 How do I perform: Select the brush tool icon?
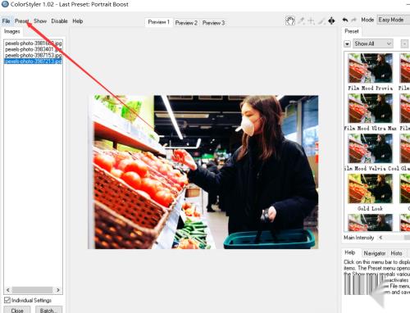coord(321,20)
